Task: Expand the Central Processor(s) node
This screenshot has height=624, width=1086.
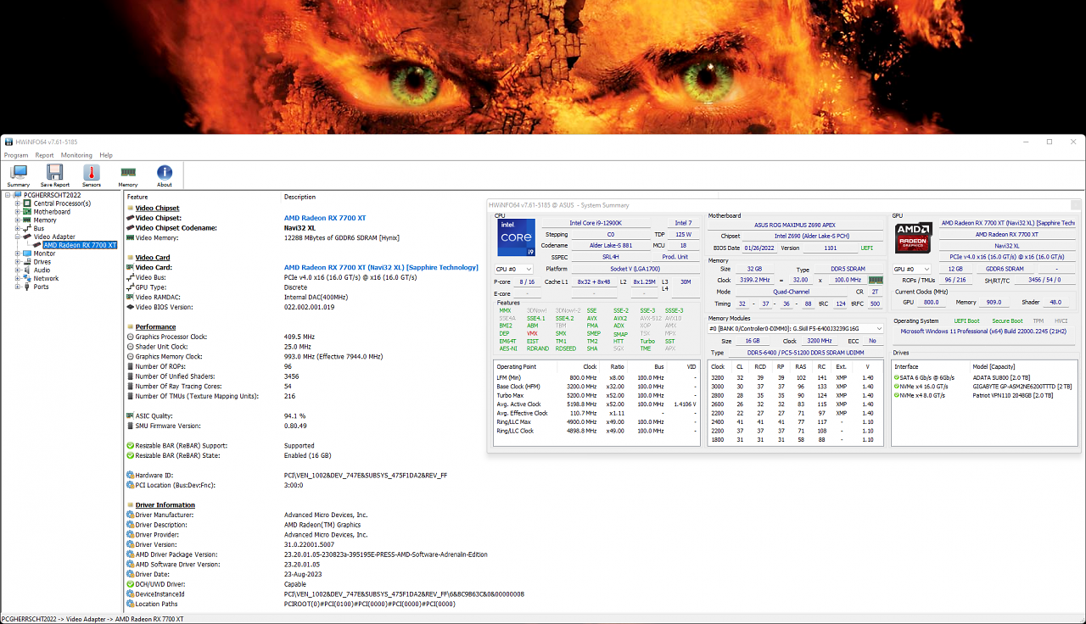Action: click(17, 203)
